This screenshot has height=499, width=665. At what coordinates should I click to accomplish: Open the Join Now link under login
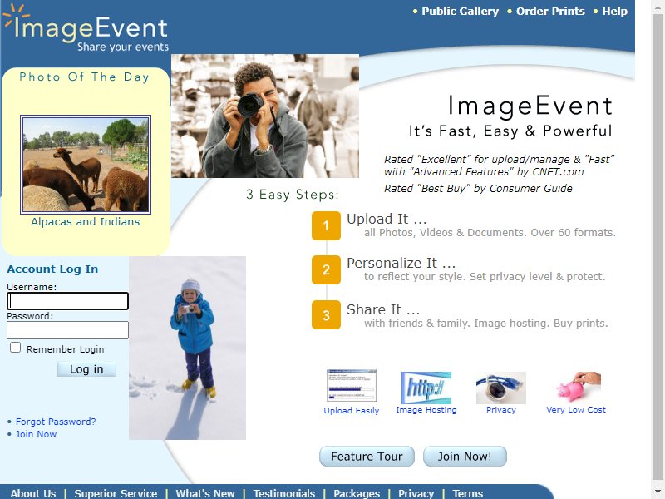click(x=36, y=434)
